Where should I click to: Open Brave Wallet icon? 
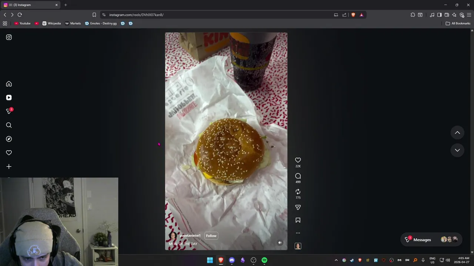point(447,15)
